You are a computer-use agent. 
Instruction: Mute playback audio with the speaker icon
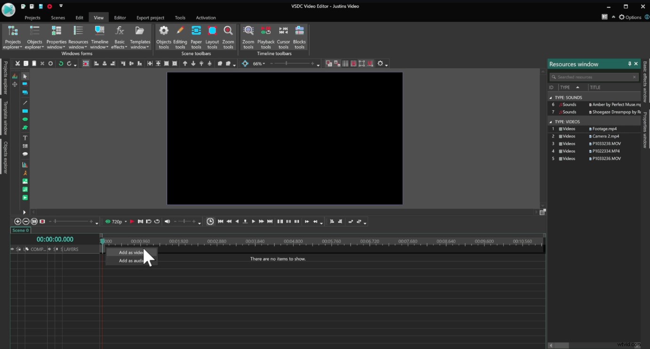point(168,221)
